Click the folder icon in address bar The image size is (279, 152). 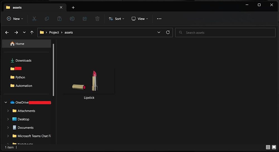coord(42,32)
